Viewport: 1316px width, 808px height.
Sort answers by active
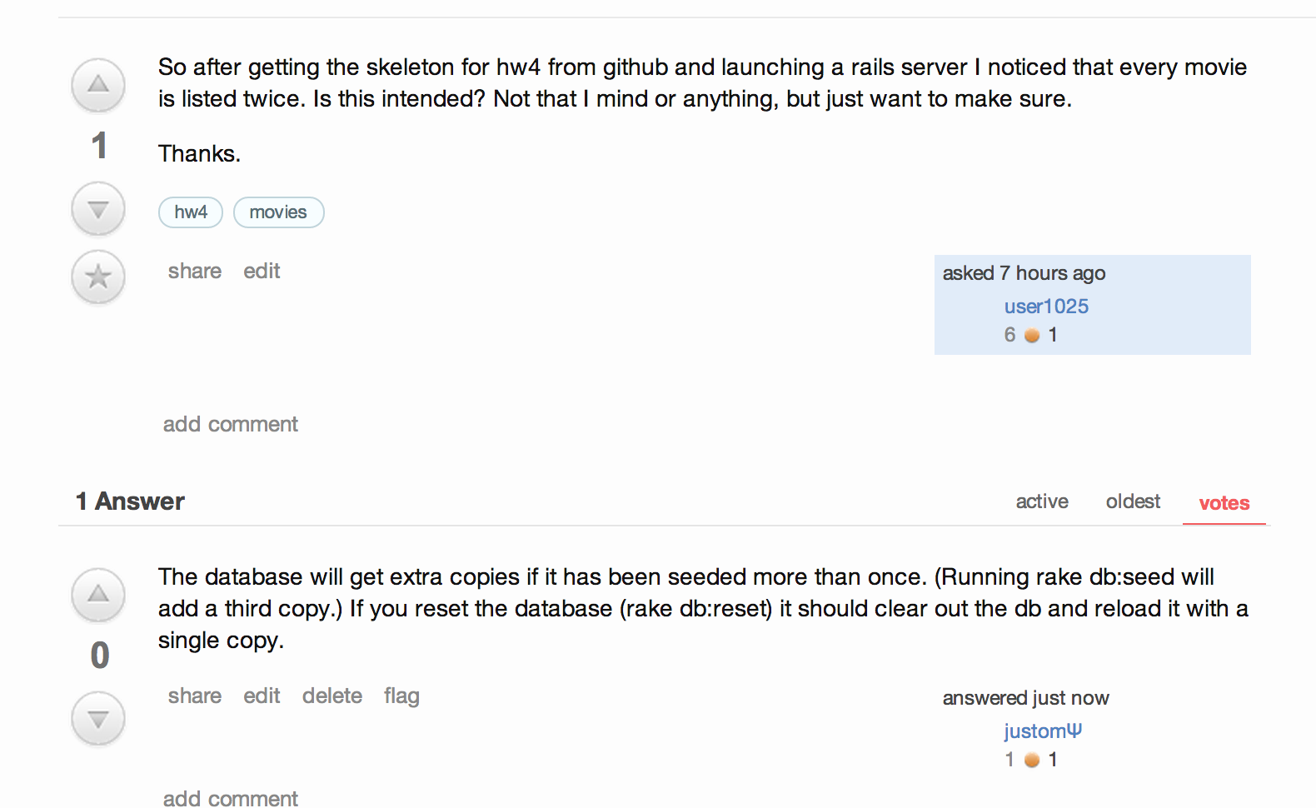(x=1042, y=501)
